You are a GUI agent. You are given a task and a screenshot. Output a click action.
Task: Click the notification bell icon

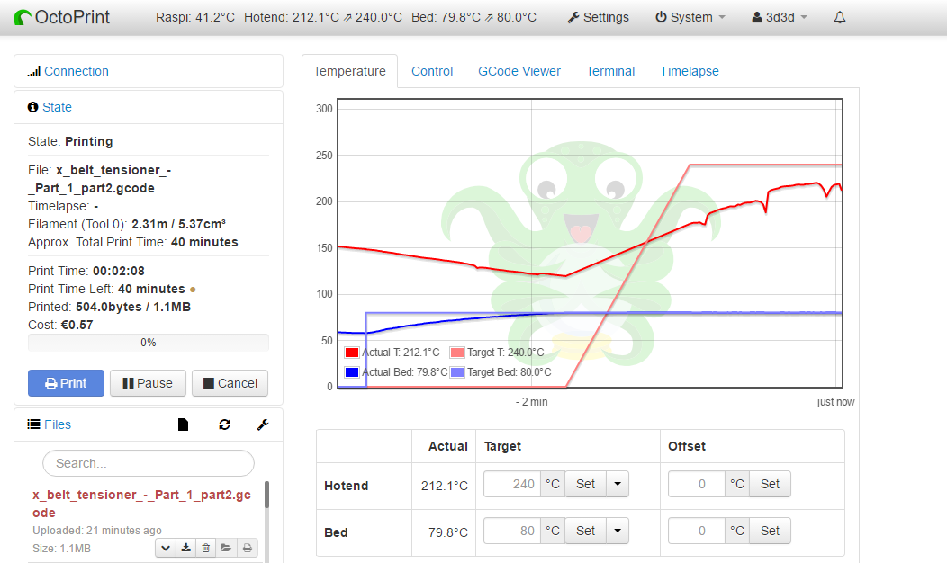point(840,17)
